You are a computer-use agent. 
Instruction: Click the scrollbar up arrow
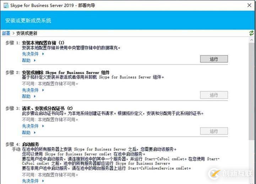[251, 40]
